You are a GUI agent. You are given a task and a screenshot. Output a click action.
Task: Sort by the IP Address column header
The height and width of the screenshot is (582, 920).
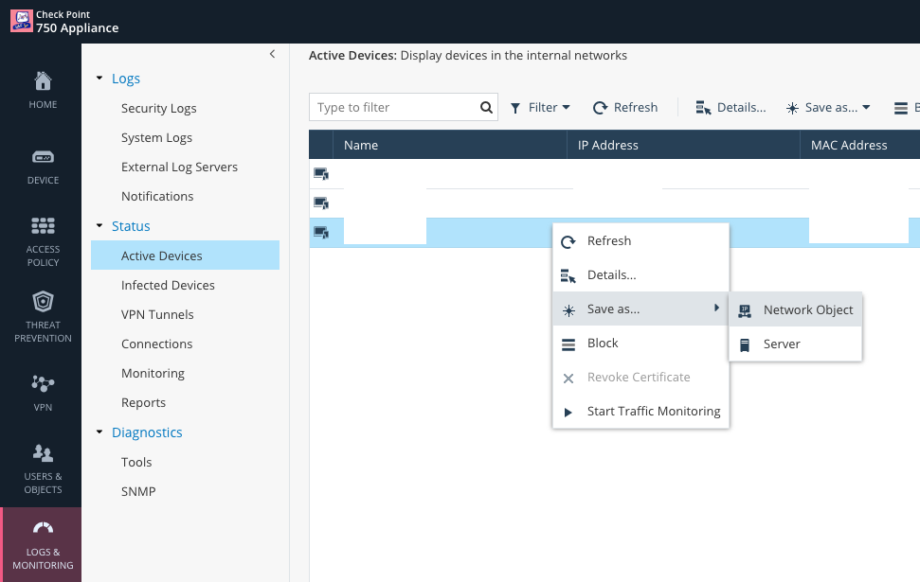click(683, 145)
